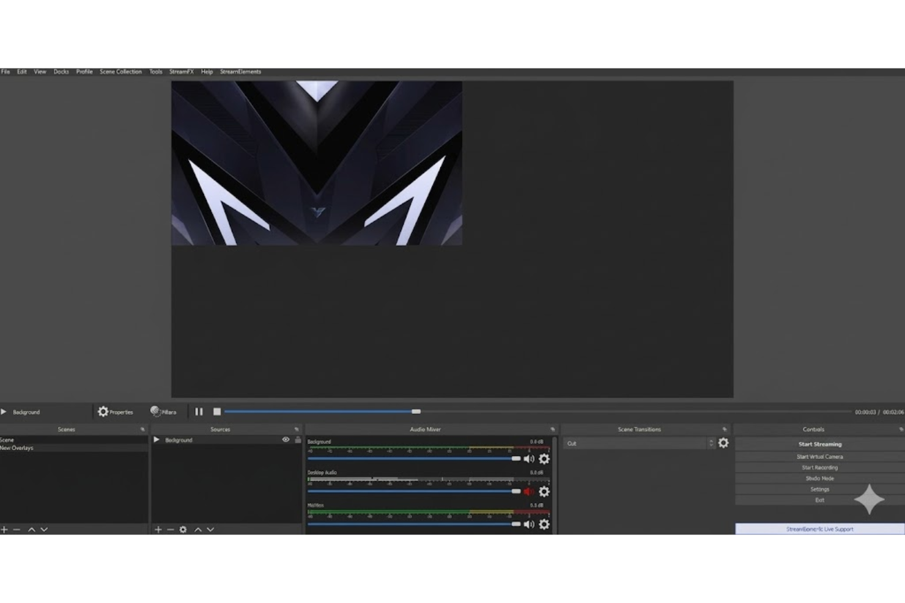Open the gear icon in the Sources toolbar
The width and height of the screenshot is (905, 603).
pos(183,530)
